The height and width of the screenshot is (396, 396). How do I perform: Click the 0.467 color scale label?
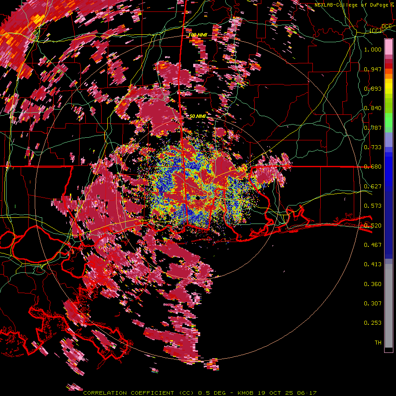373,245
